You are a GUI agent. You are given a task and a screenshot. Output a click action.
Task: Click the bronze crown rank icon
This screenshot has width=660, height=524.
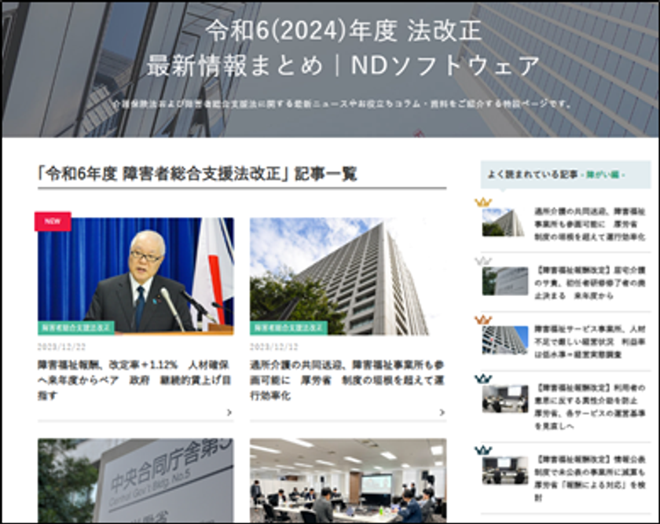coord(482,320)
